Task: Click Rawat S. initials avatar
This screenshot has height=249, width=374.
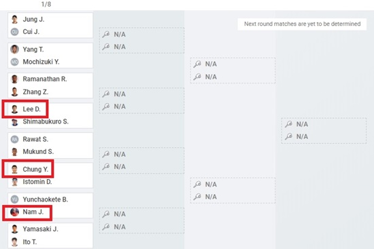Action: pyautogui.click(x=14, y=139)
